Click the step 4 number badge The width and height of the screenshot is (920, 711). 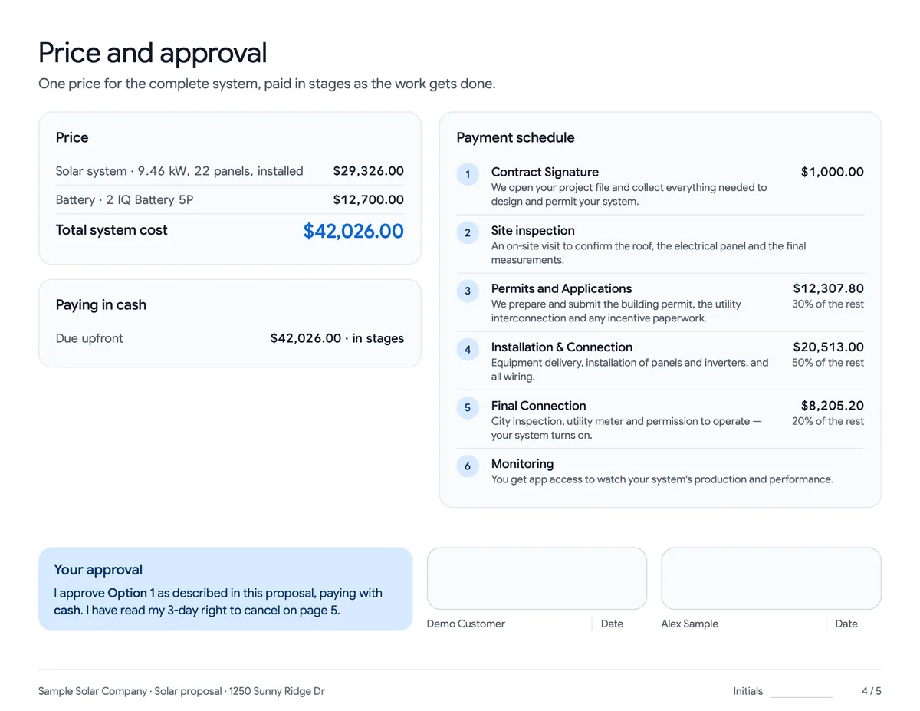(468, 350)
